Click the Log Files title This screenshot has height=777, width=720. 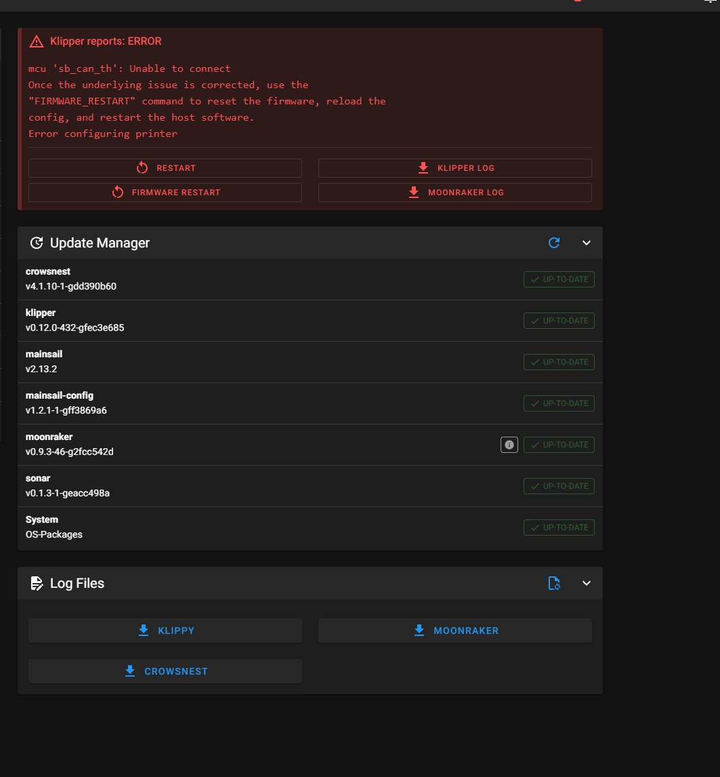point(77,583)
